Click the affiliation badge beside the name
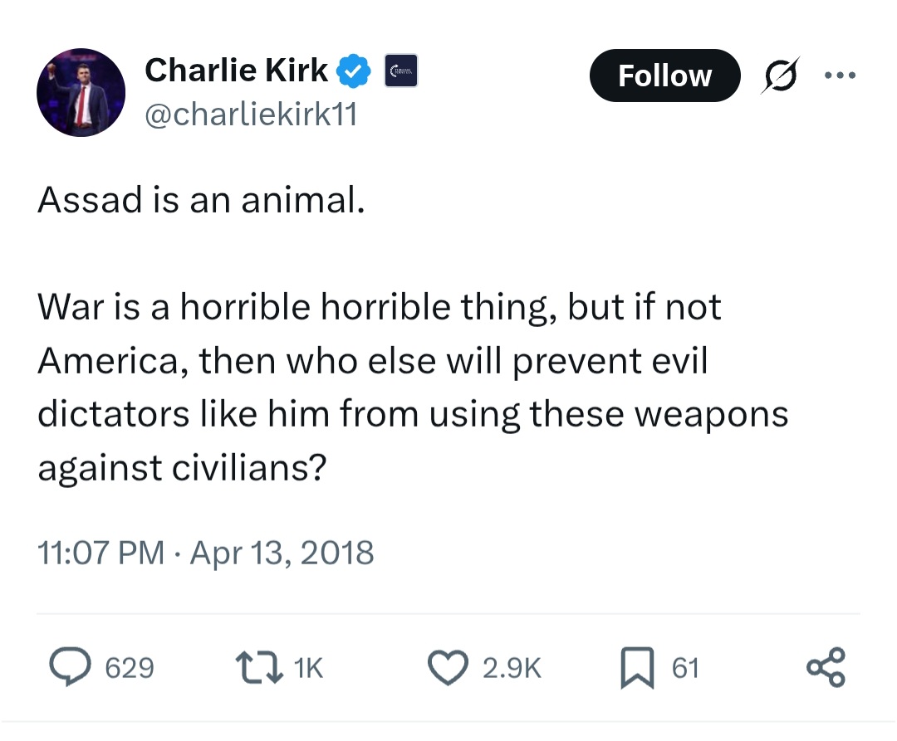Screen dimensions: 897x741 tap(401, 71)
